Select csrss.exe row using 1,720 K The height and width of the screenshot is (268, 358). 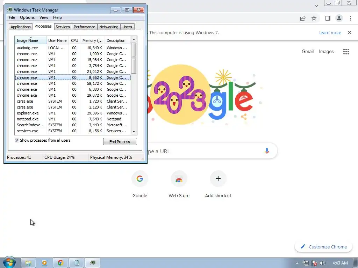tap(73, 101)
